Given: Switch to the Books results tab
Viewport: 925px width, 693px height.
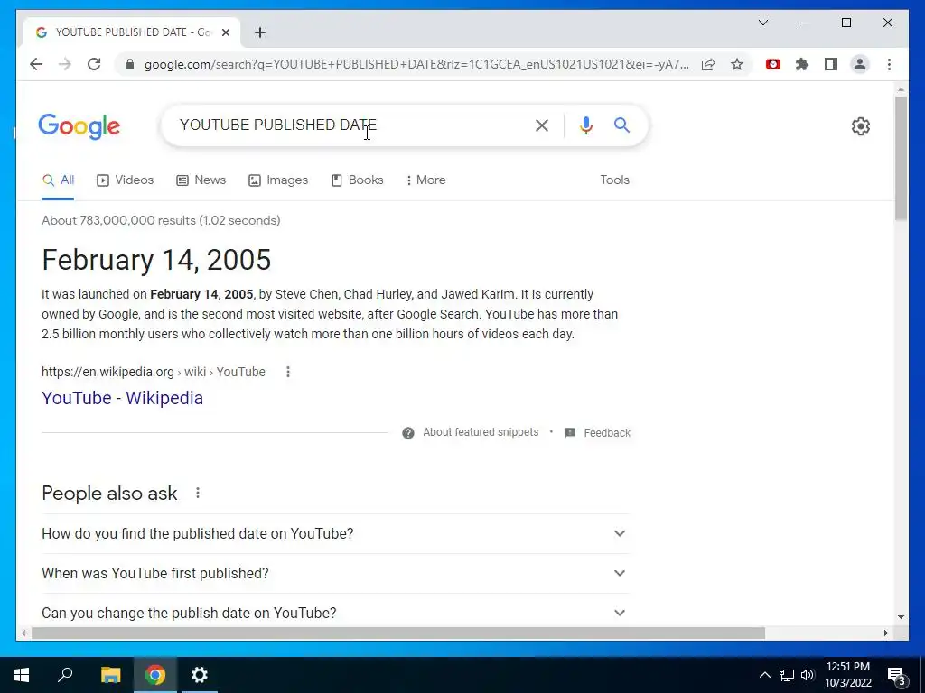Looking at the screenshot, I should point(358,180).
